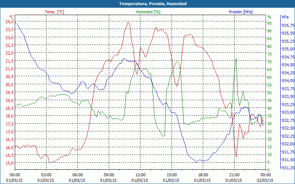Click the red '°C' axis unit label
The image size is (295, 184).
tap(11, 17)
